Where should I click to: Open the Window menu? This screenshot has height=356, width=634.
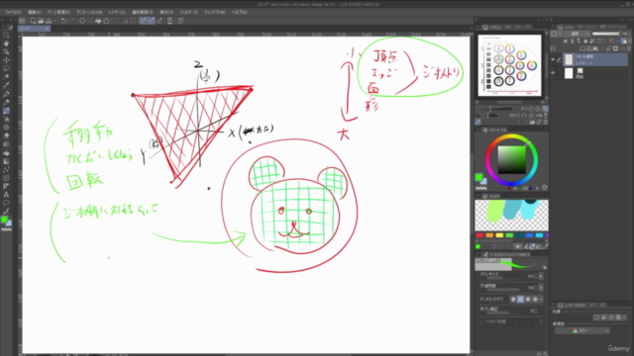(x=214, y=12)
